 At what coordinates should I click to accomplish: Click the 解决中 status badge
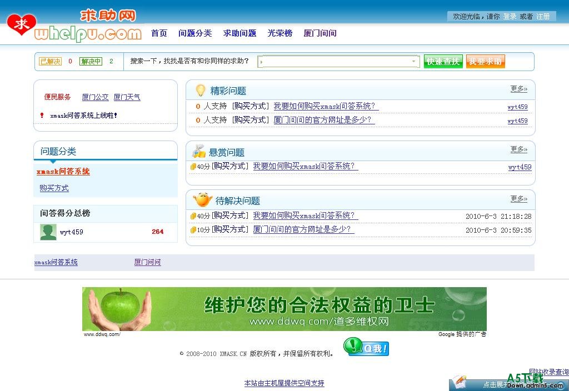[x=91, y=62]
